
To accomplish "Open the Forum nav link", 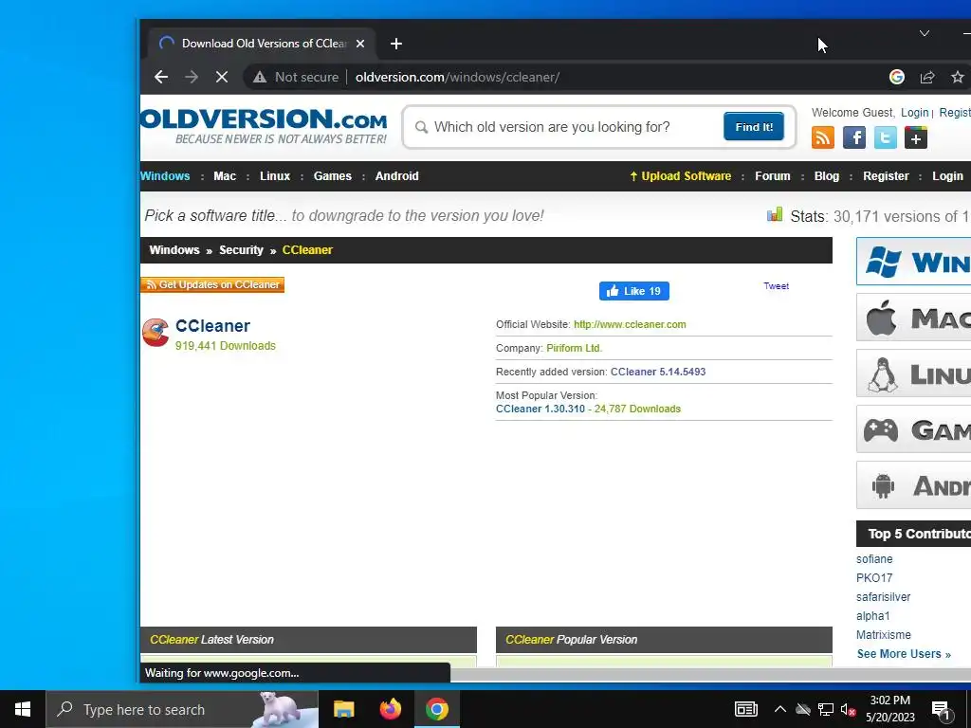I will click(772, 175).
